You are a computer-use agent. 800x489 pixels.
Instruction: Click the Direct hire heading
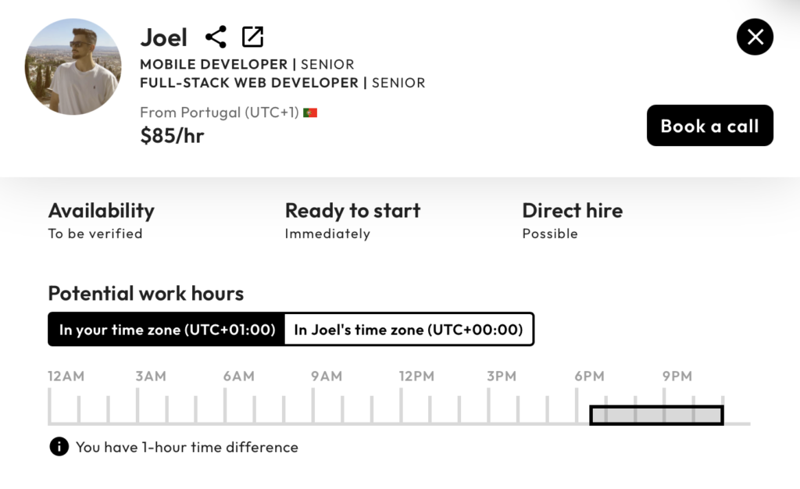(572, 211)
